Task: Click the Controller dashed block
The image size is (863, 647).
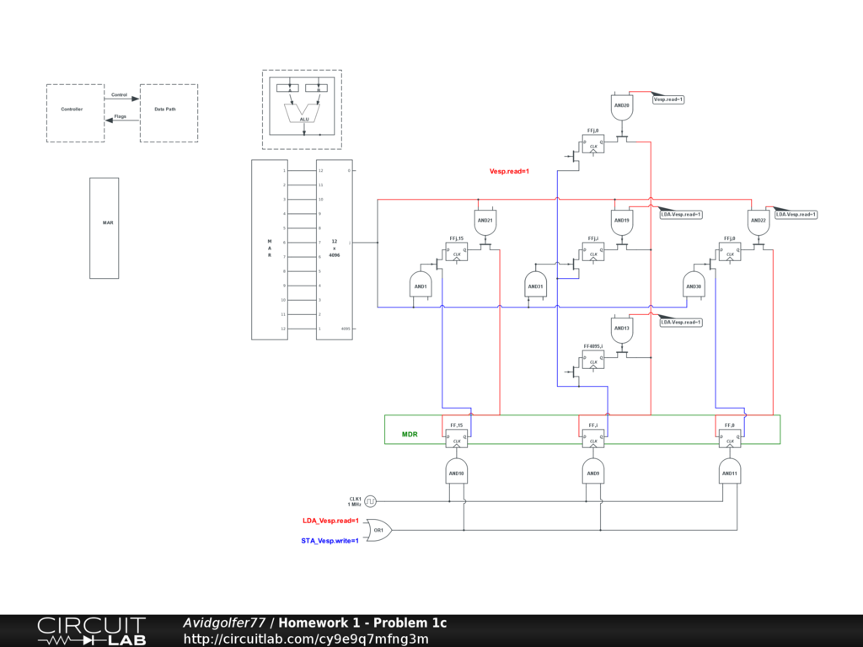Action: (75, 112)
